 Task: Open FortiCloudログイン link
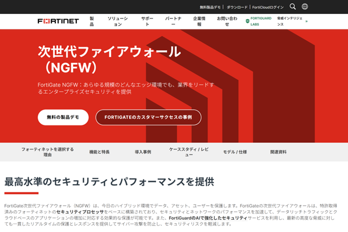point(268,7)
